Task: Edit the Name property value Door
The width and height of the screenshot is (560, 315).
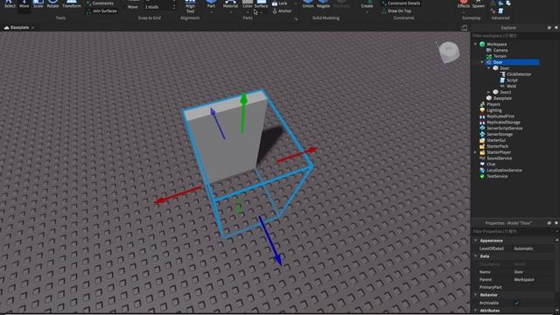Action: [534, 272]
